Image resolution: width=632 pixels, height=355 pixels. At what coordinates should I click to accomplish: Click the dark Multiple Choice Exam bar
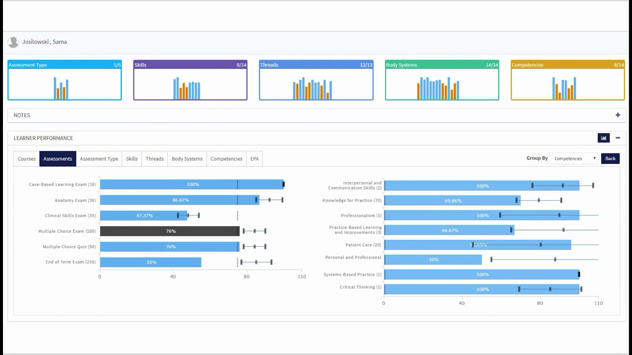pos(170,231)
